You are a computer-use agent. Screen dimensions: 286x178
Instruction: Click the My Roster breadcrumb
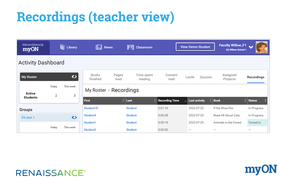(96, 90)
